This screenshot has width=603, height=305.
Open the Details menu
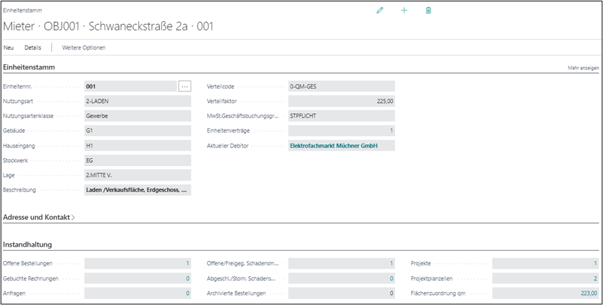[33, 47]
